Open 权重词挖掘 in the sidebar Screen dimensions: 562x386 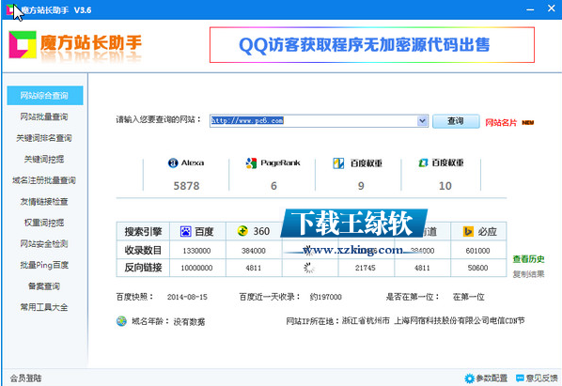pos(44,223)
